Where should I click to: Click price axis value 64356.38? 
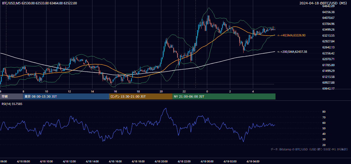[x=328, y=12]
